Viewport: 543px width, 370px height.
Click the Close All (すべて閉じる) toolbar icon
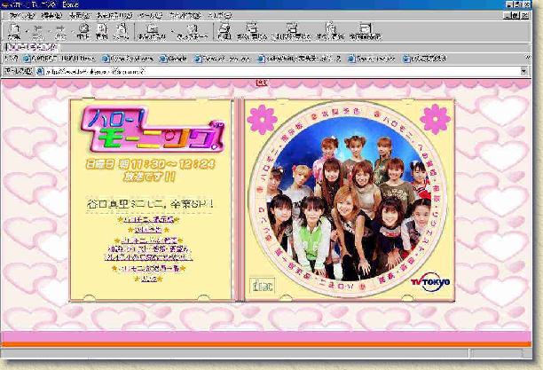tap(252, 30)
